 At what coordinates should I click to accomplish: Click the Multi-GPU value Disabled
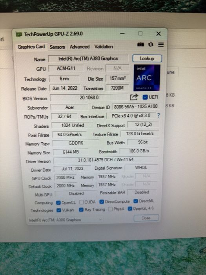click(x=76, y=193)
